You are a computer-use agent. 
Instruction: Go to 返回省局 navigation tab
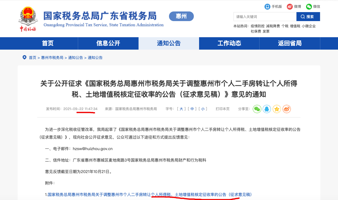pyautogui.click(x=290, y=43)
